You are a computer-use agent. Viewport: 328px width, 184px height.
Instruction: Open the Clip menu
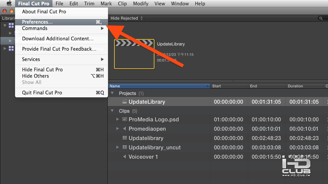(122, 4)
